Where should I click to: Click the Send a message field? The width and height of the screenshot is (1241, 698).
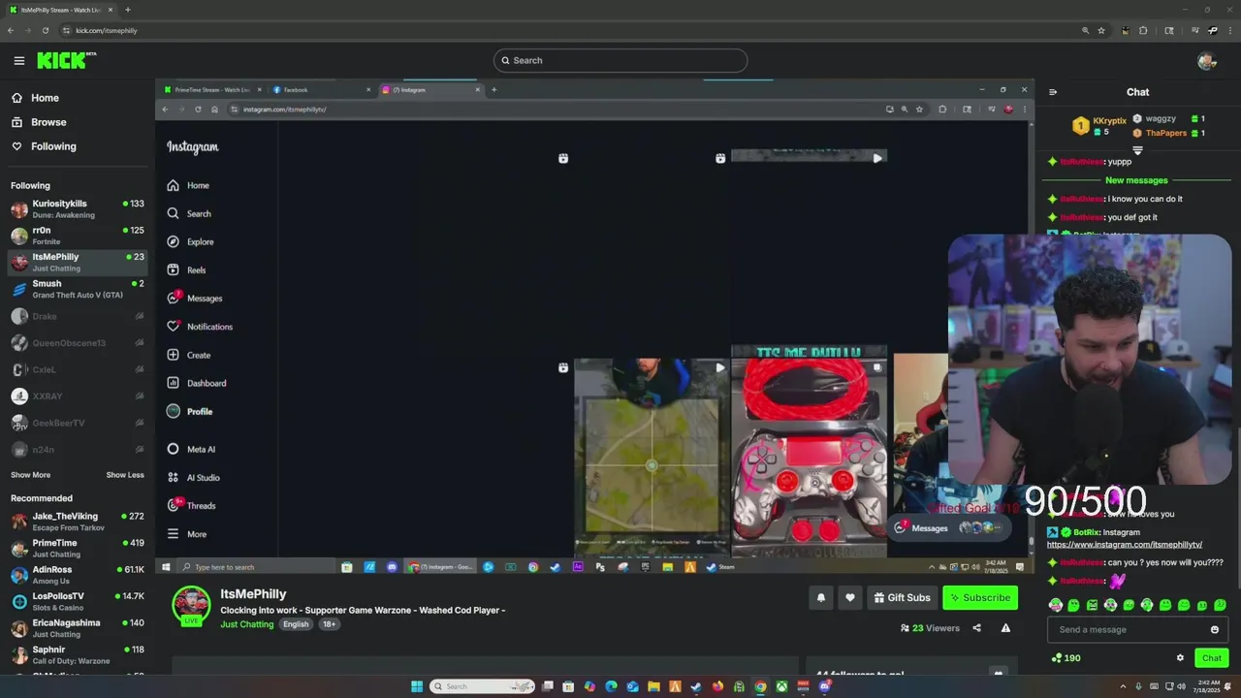coord(1136,629)
